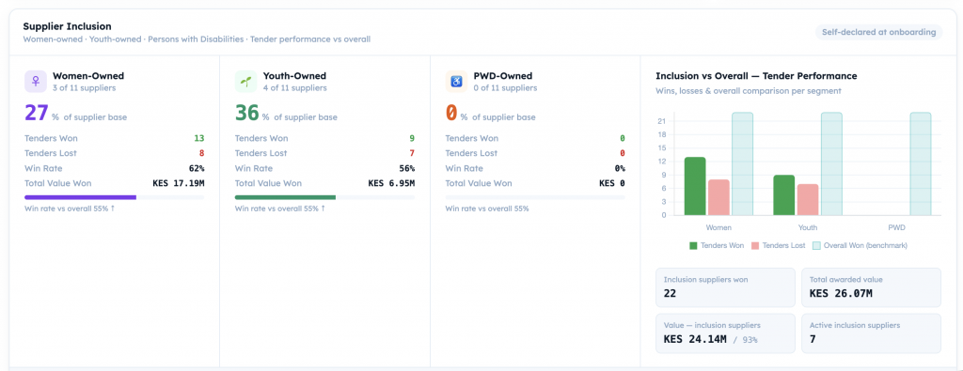963x371 pixels.
Task: Open the 'Value — inclusion suppliers' card
Action: 725,333
